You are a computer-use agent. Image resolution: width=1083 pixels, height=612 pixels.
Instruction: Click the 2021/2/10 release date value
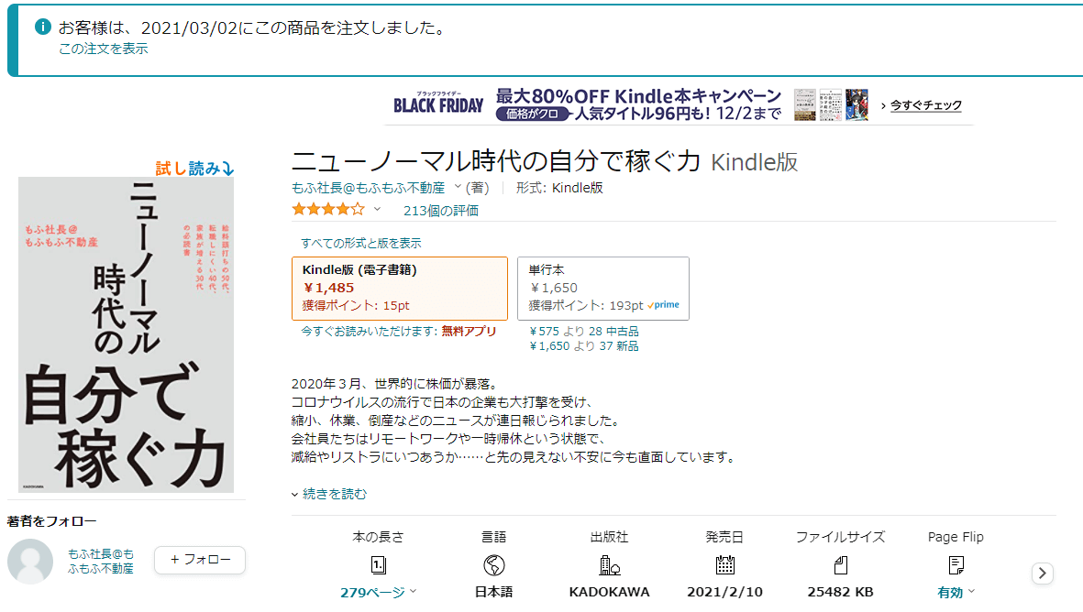(x=724, y=592)
